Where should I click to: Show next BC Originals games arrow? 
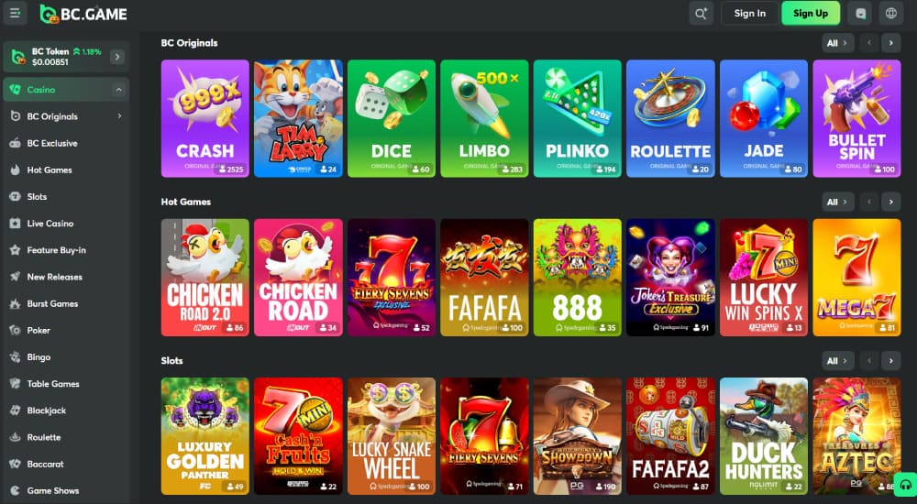pos(890,43)
